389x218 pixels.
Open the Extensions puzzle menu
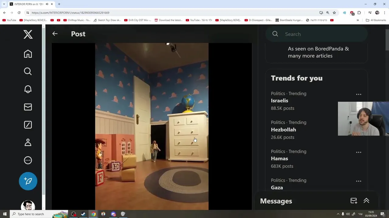[x=359, y=13]
